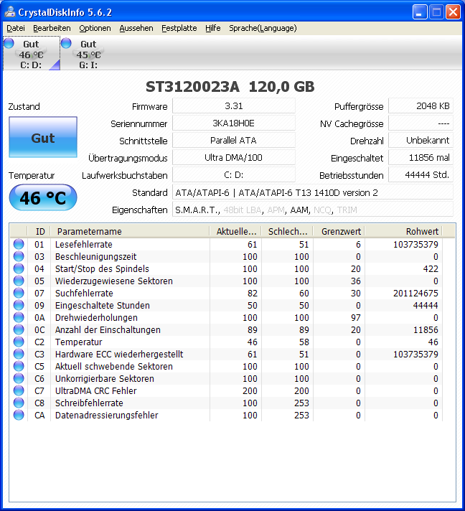
Task: Click the Übertragungsmodus field Ultra DMA/100
Action: click(x=234, y=158)
